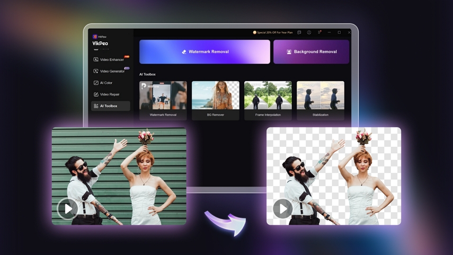Click the Video Enhancer play icon
Screen dimensions: 453x255
click(96, 59)
